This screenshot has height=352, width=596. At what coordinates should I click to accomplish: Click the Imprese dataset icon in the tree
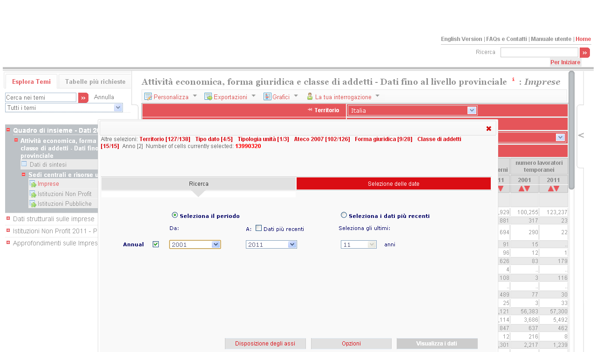33,184
